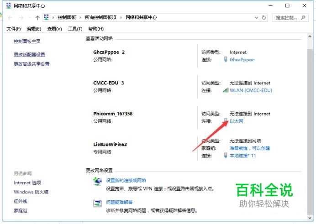Click the Refresh button in address bar

(x=264, y=18)
